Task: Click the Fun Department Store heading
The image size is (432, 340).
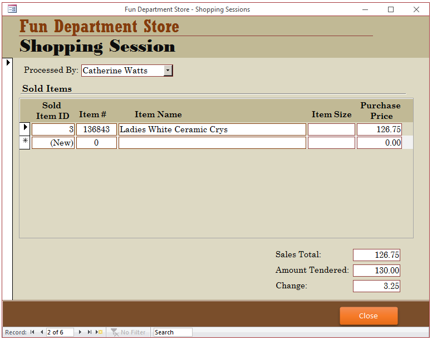Action: 99,26
